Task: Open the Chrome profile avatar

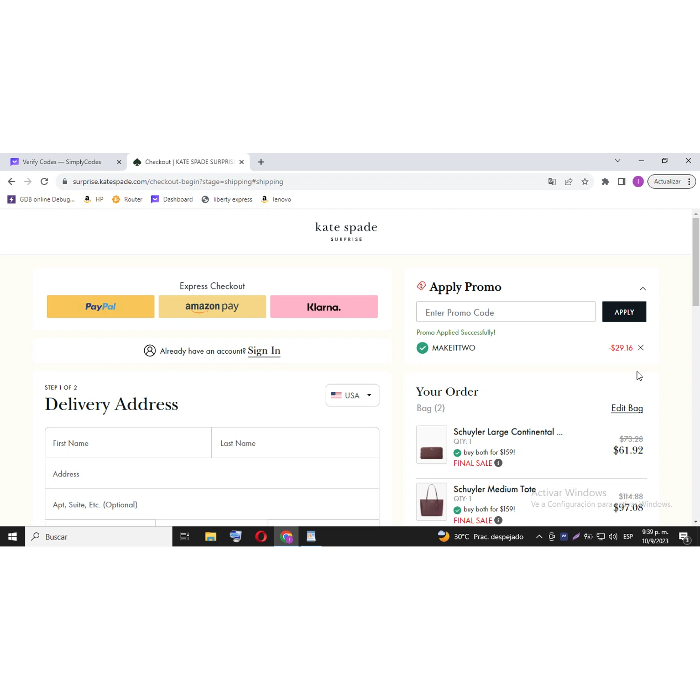Action: pos(638,182)
